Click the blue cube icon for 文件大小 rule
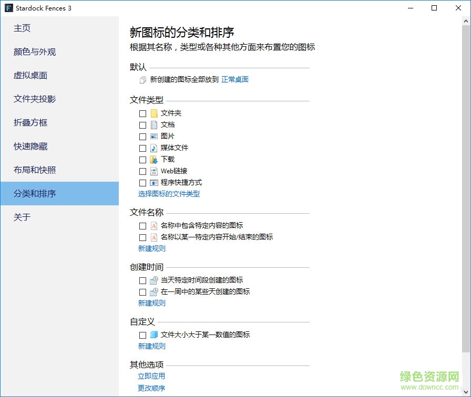 154,335
